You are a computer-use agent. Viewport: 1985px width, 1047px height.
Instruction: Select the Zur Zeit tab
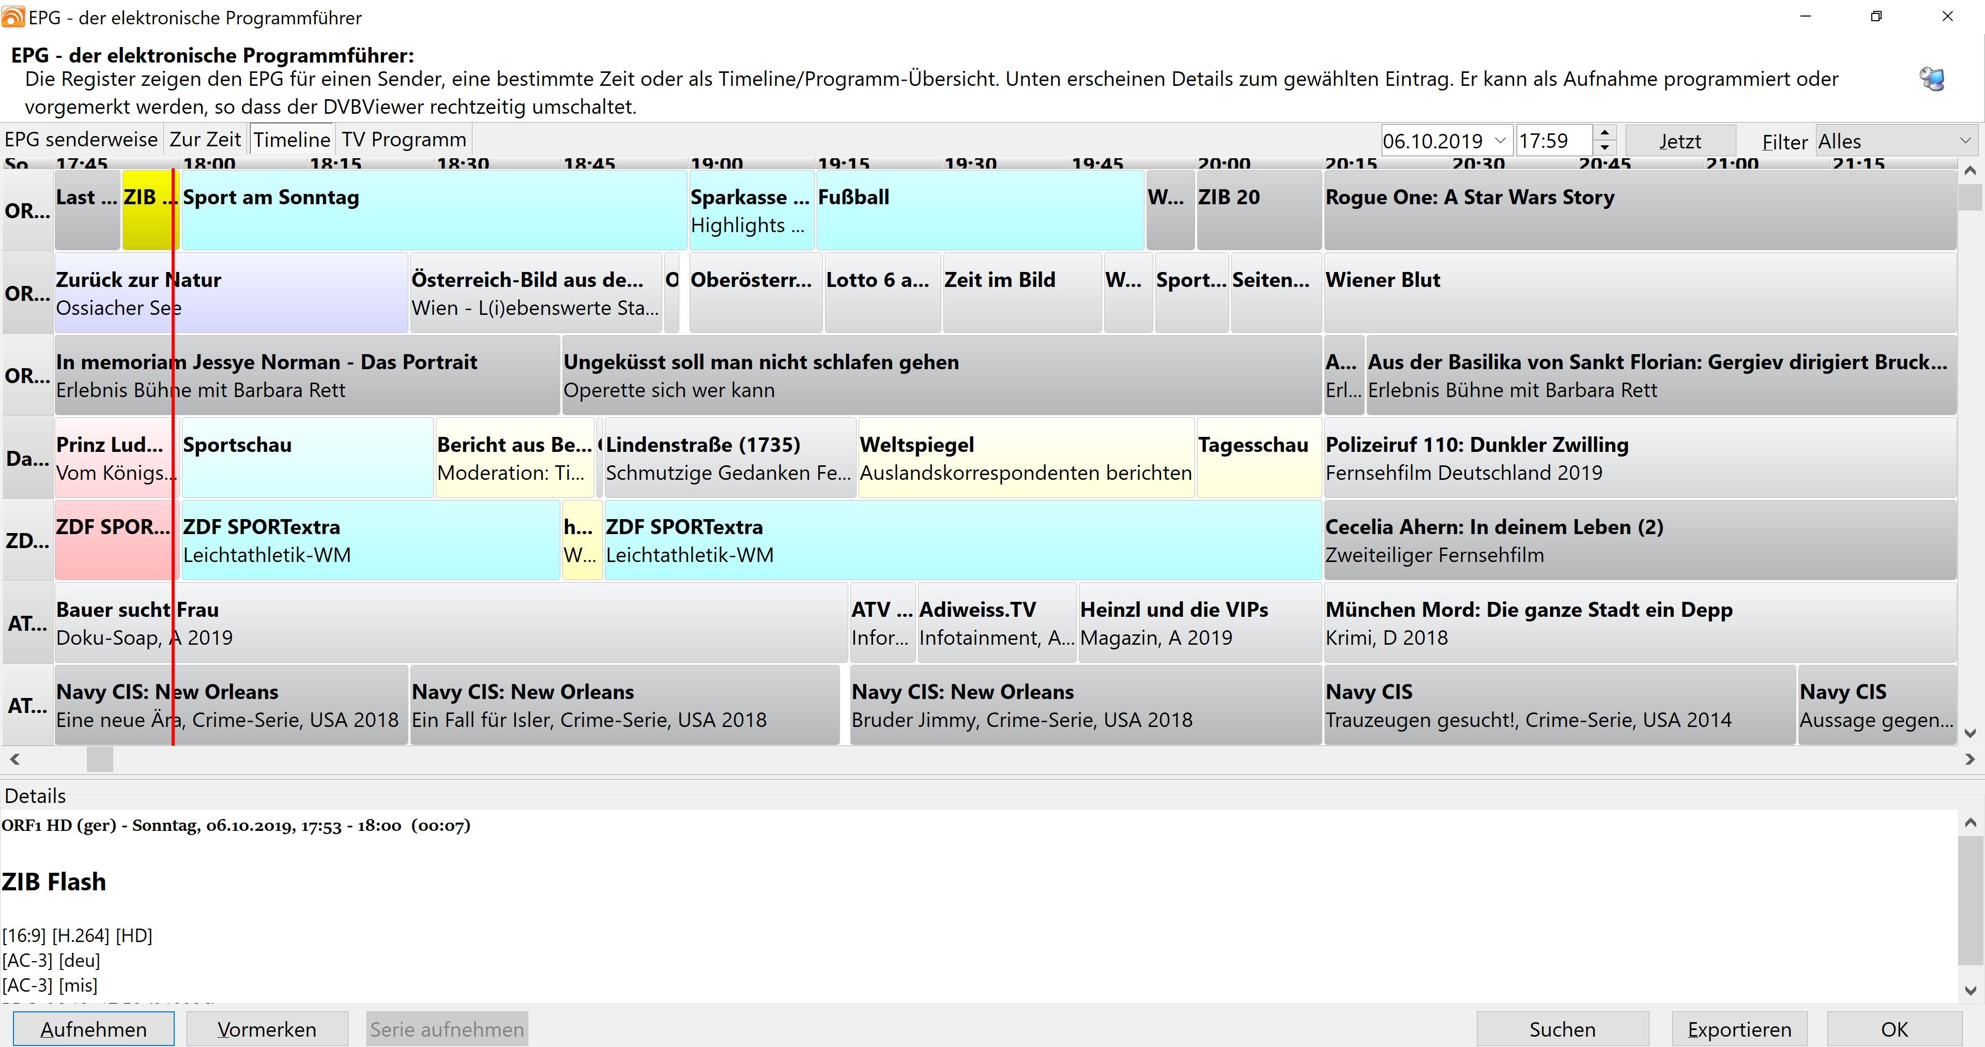205,140
